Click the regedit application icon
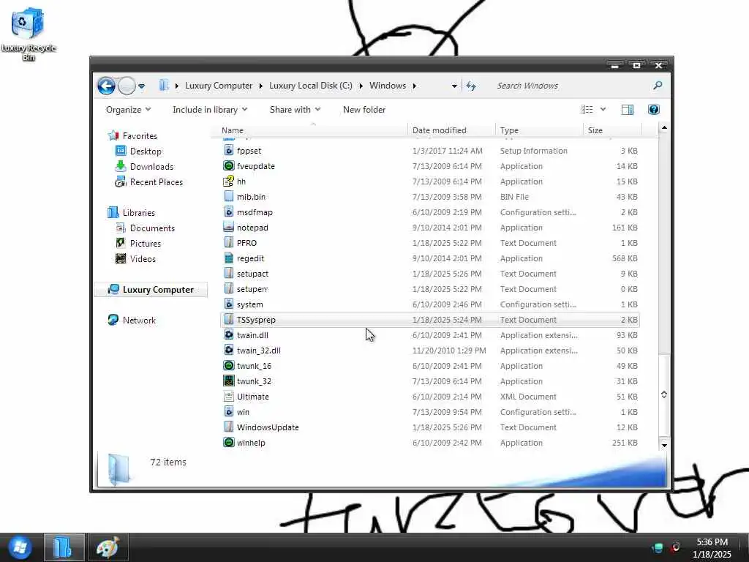Image resolution: width=749 pixels, height=562 pixels. 229,258
